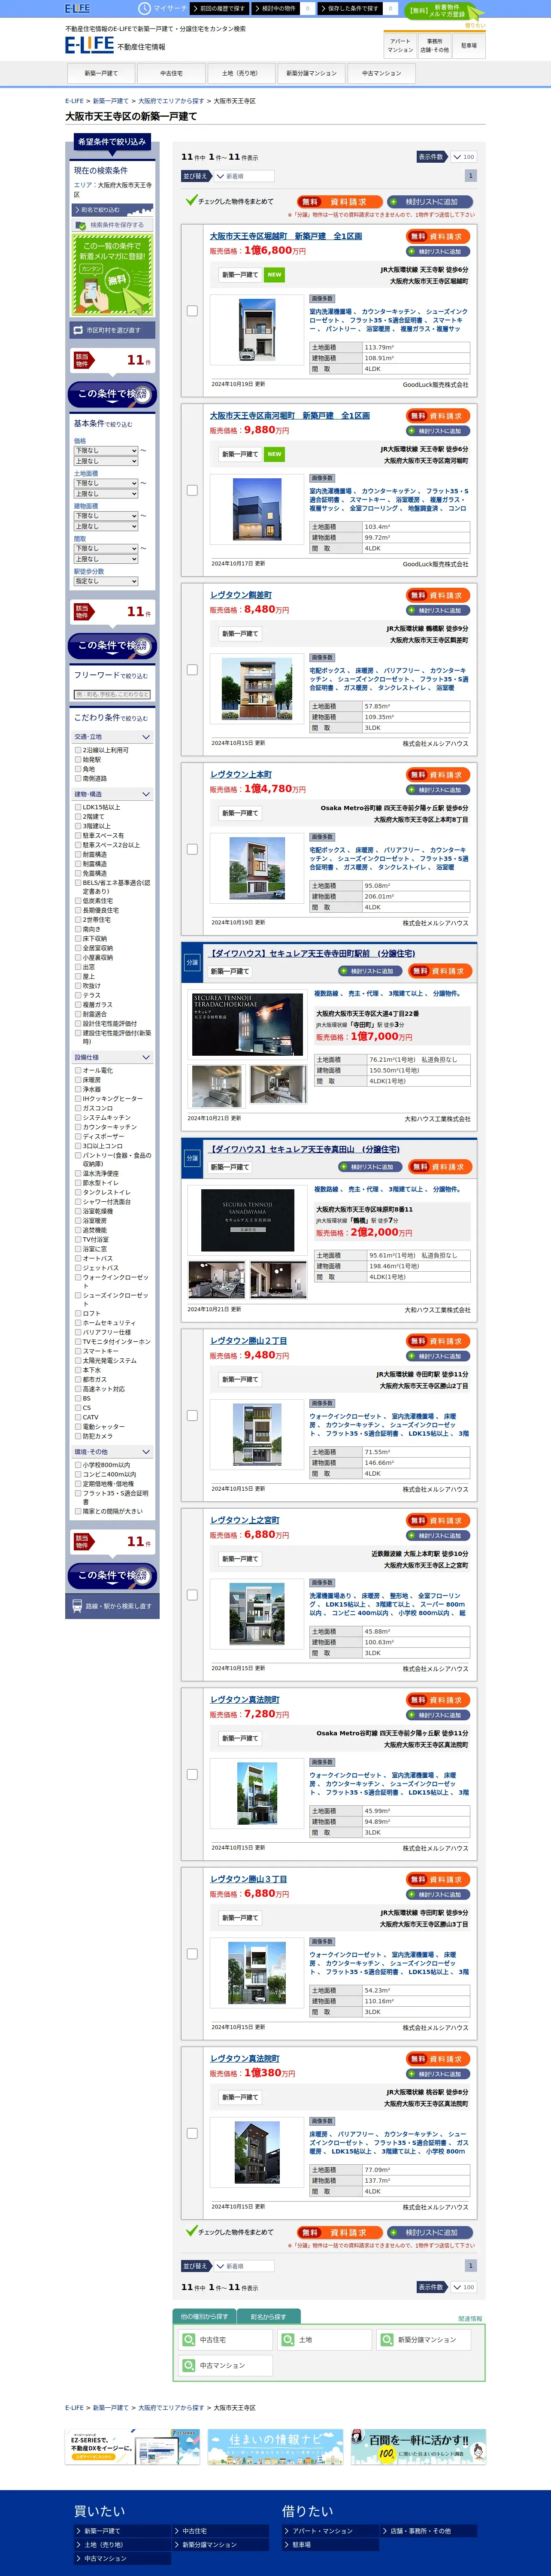551x2576 pixels.
Task: Click 中古住宅 search icon in 他の種別から探す
Action: (189, 2340)
